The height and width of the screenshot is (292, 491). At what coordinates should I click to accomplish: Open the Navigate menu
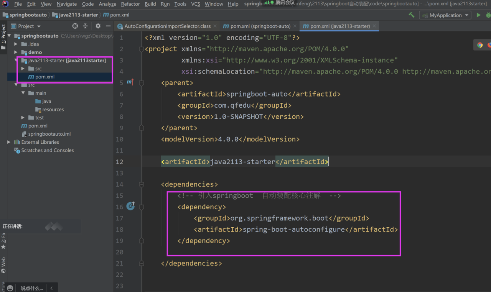coord(67,4)
